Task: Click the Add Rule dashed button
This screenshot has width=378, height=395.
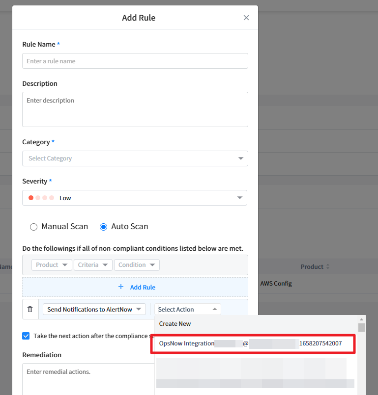Action: point(135,287)
